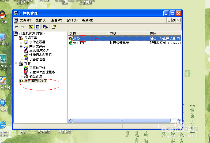210x143 pixels.
Task: Expand the 性能日志和警报 node
Action: (21, 55)
